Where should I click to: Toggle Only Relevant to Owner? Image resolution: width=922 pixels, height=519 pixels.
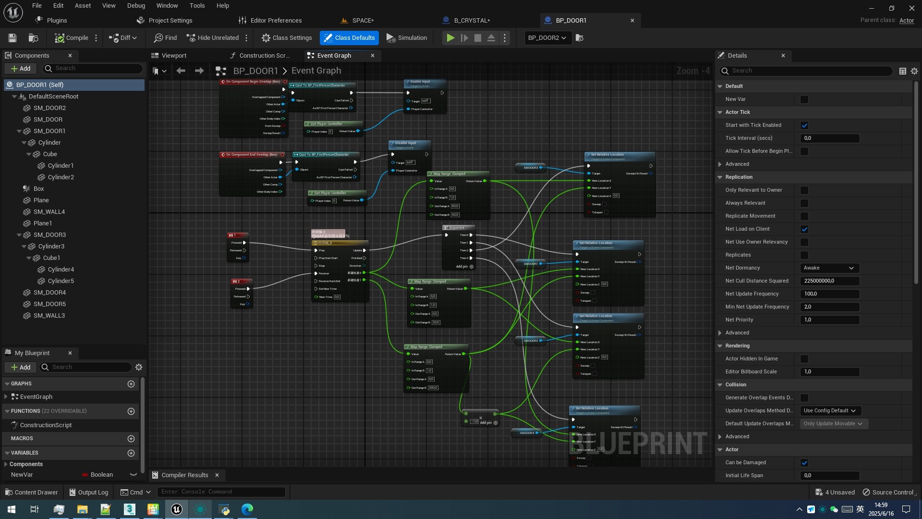(x=804, y=190)
